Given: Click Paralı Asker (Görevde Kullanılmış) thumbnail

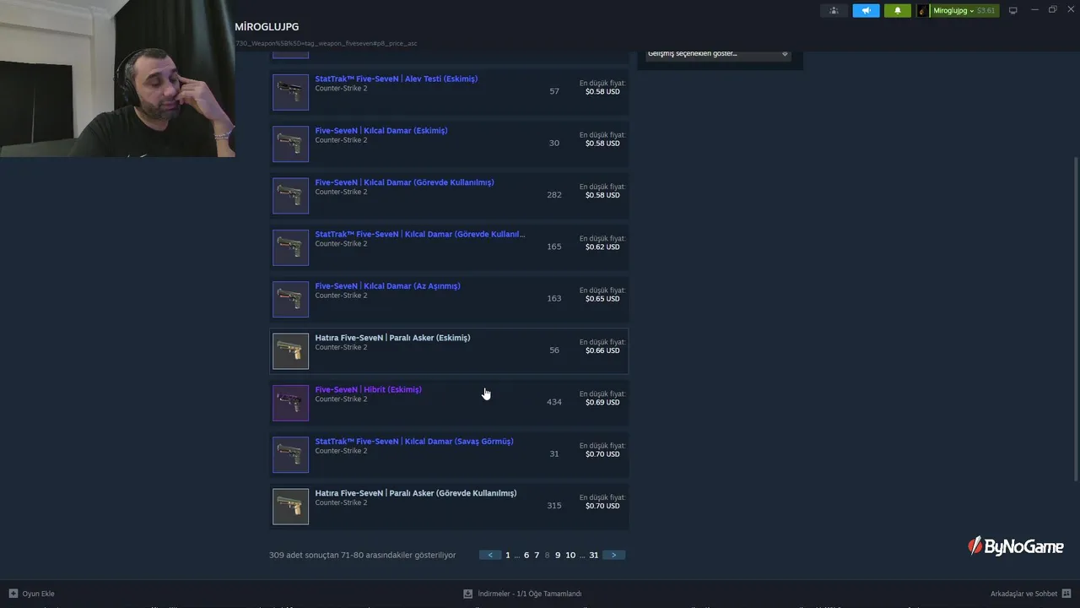Looking at the screenshot, I should (x=290, y=507).
